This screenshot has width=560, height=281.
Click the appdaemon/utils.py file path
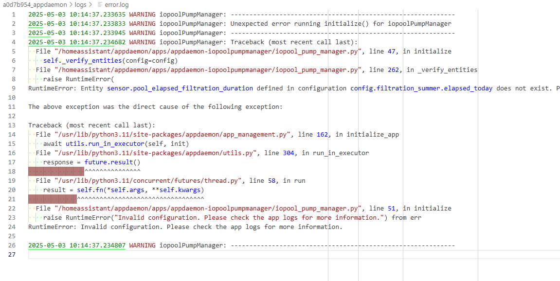click(x=155, y=153)
